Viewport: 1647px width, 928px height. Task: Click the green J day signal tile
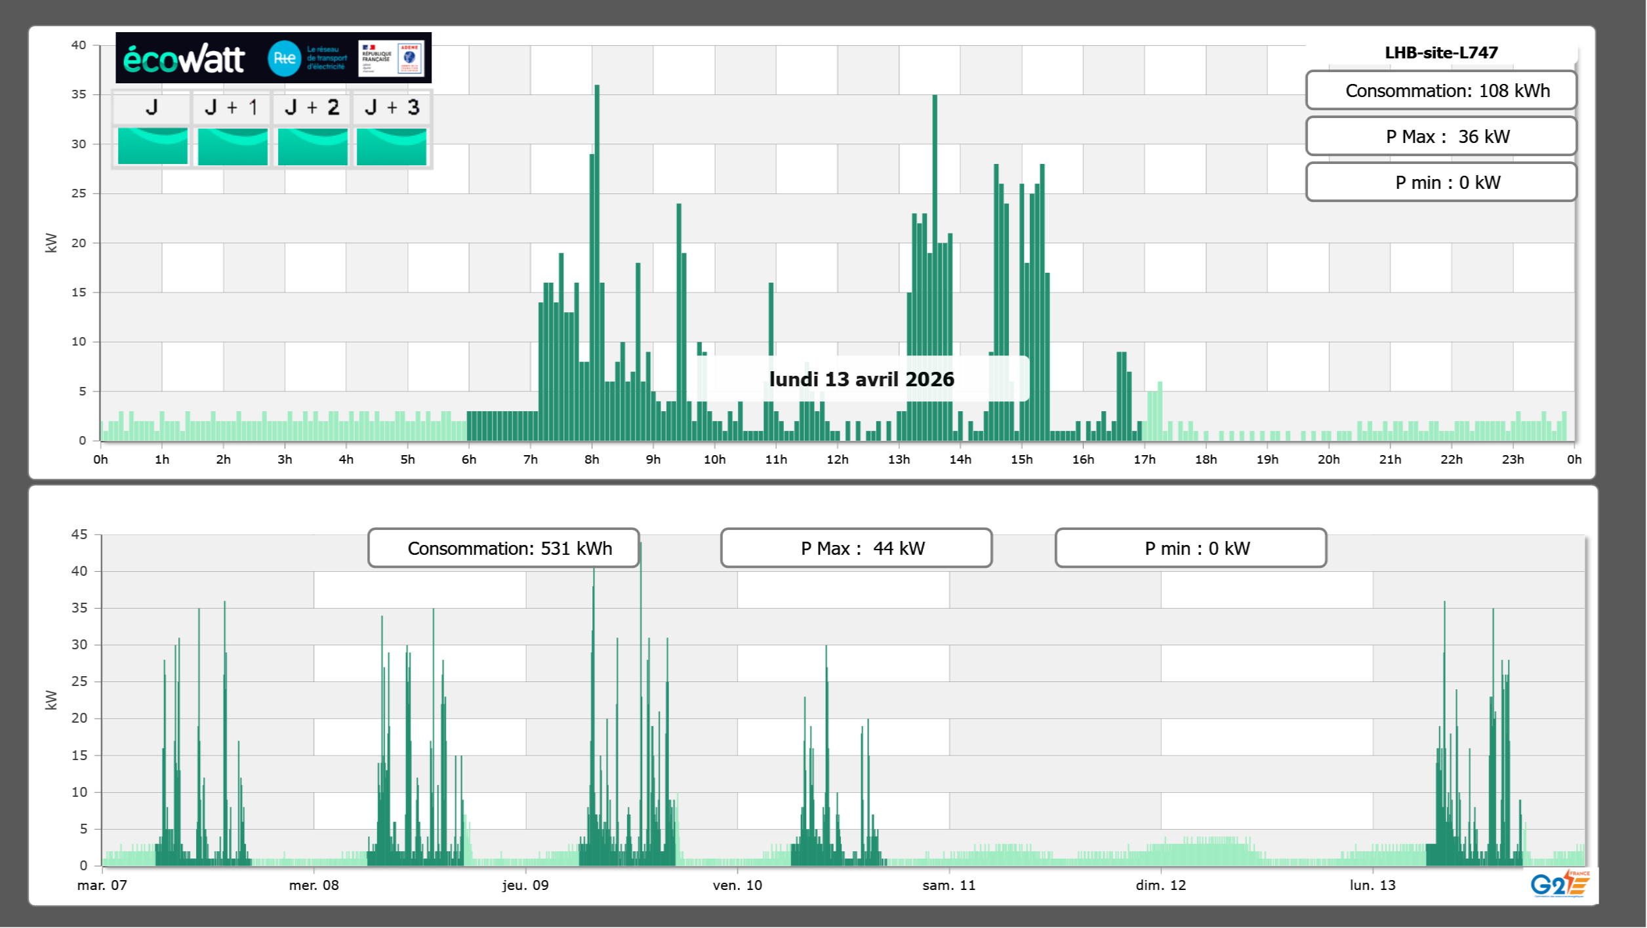(152, 146)
